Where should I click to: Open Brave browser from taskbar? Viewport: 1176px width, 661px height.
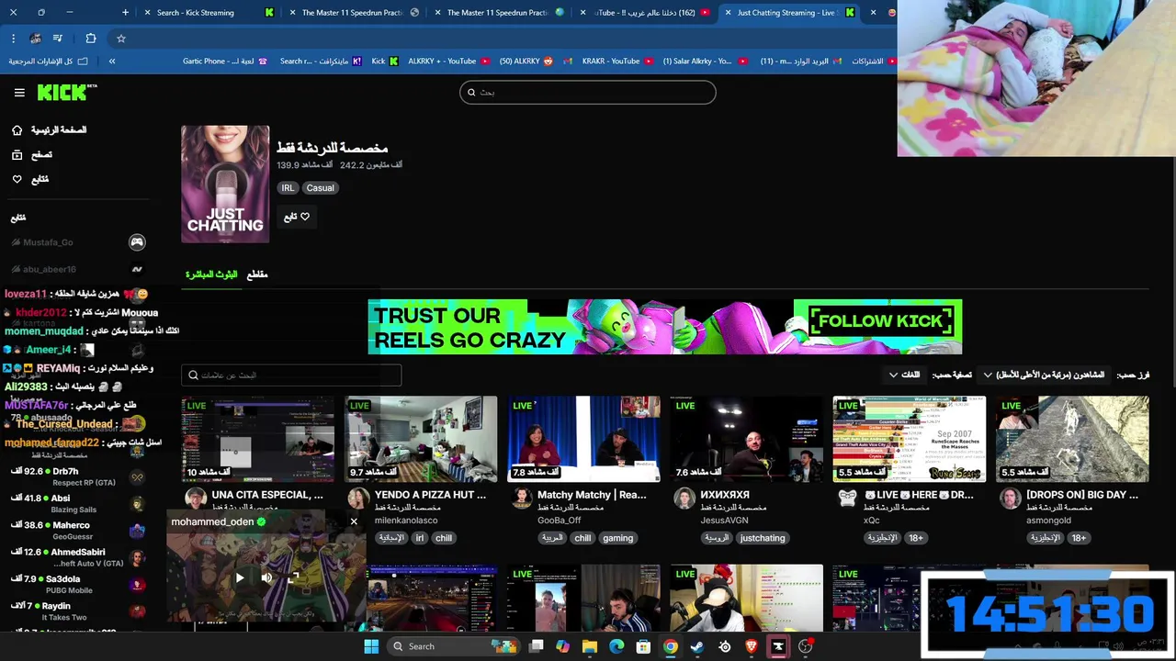[x=752, y=646]
